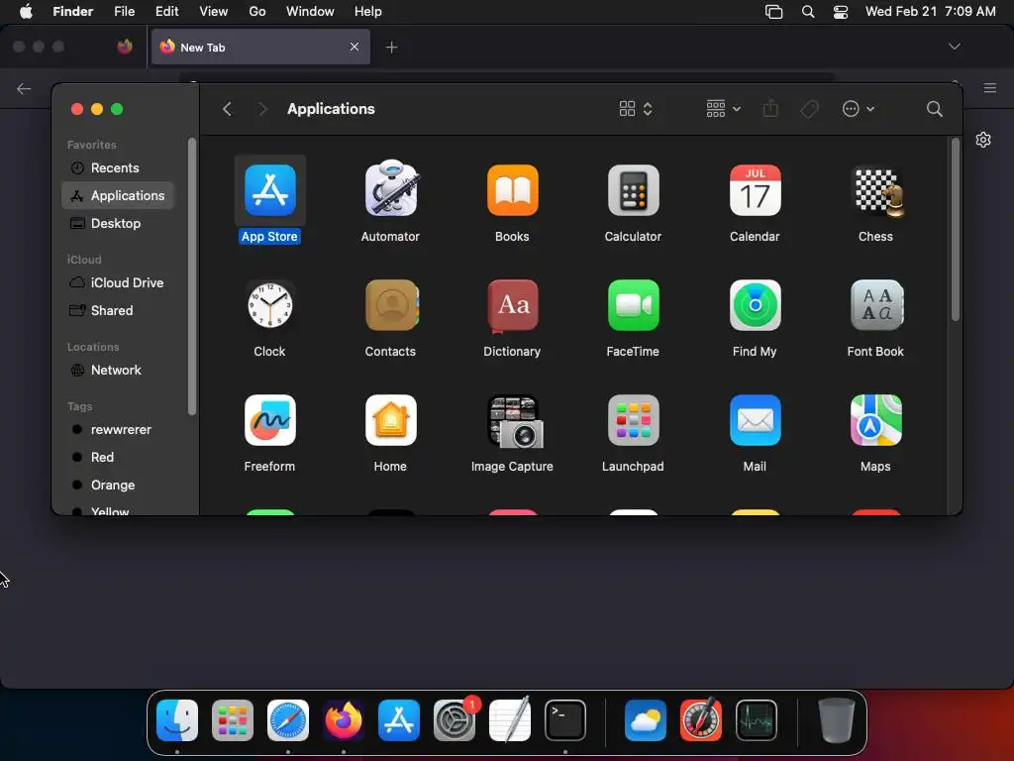Open Shared in Finder sidebar
This screenshot has height=761, width=1014.
(x=118, y=310)
